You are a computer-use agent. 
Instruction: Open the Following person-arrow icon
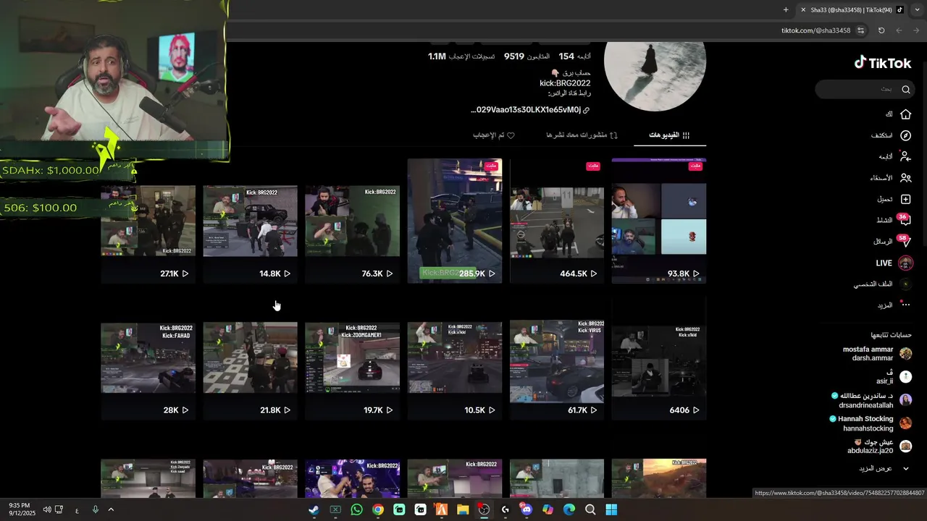(x=905, y=156)
